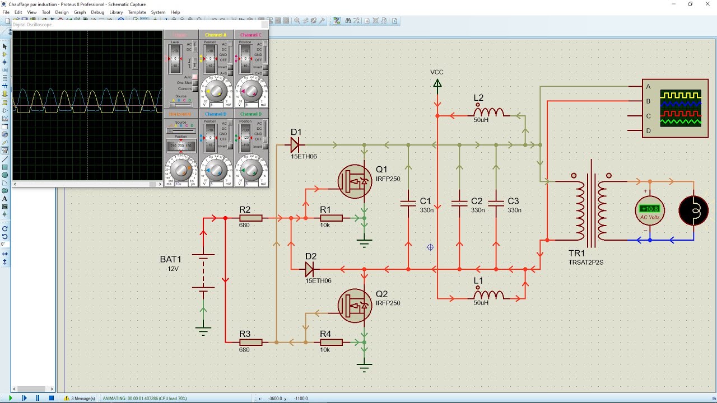Toggle the oscilloscope One-Shot button
The width and height of the screenshot is (717, 403).
pos(195,82)
